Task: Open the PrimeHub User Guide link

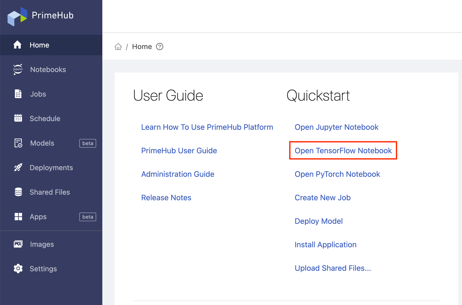Action: (x=179, y=150)
